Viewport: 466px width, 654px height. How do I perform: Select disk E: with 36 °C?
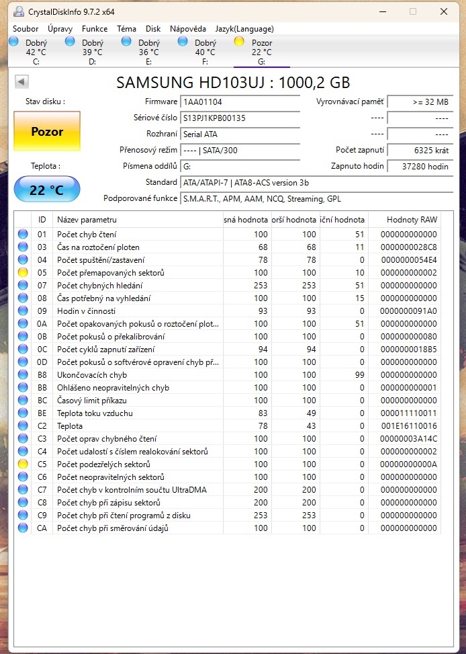click(x=149, y=52)
